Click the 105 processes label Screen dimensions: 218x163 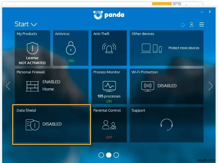click(109, 96)
